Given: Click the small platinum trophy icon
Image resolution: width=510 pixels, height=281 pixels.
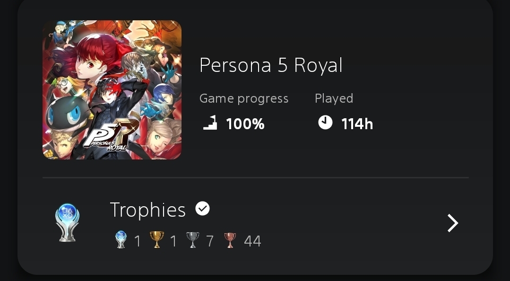Looking at the screenshot, I should pyautogui.click(x=121, y=241).
